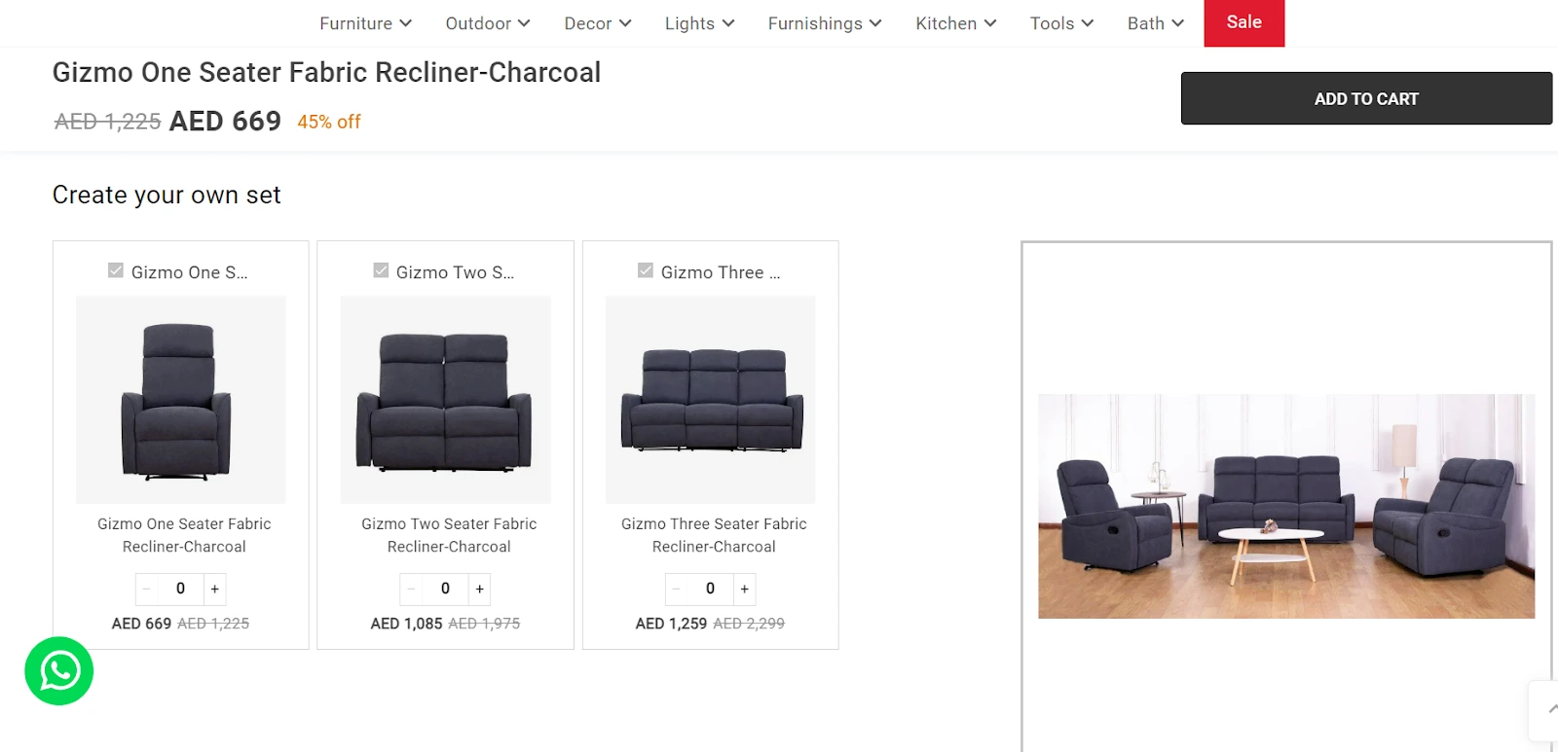This screenshot has width=1558, height=752.
Task: Toggle the Gizmo Two Seater checkbox
Action: pyautogui.click(x=381, y=270)
